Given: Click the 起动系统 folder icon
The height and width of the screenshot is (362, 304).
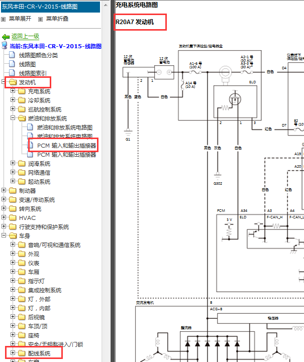Looking at the screenshot, I should [22, 181].
